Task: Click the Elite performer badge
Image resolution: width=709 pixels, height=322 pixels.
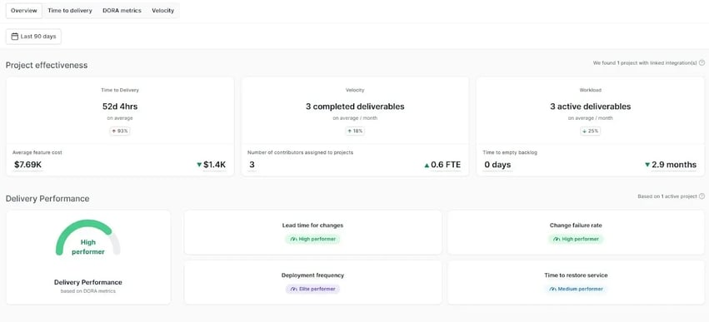Action: [x=312, y=289]
